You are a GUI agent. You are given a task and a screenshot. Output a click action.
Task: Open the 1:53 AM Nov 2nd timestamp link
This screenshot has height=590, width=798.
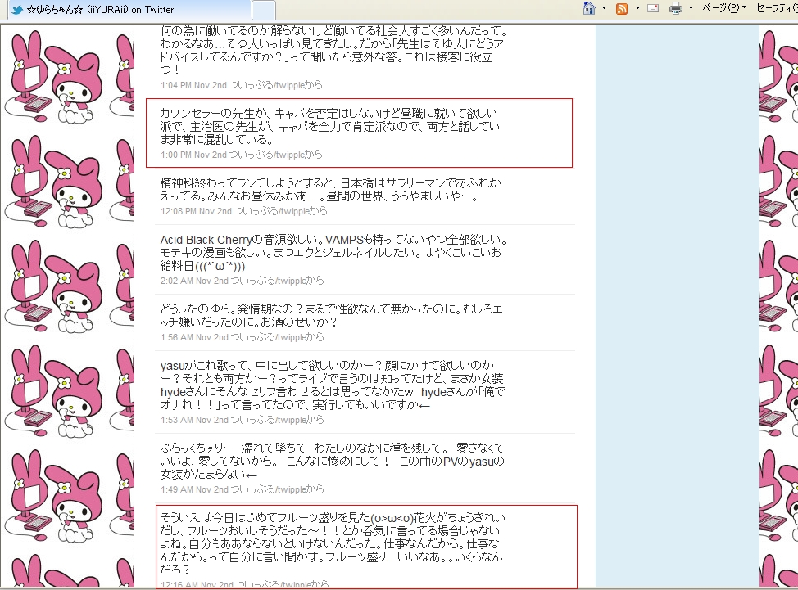[194, 420]
